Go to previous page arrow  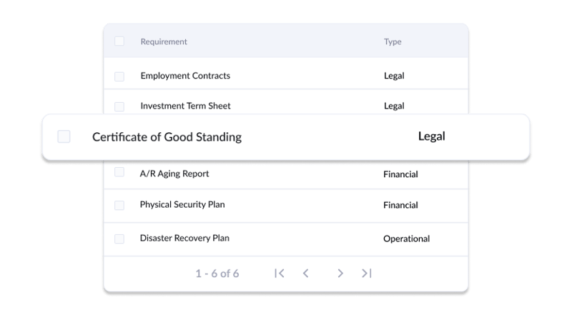pyautogui.click(x=306, y=273)
